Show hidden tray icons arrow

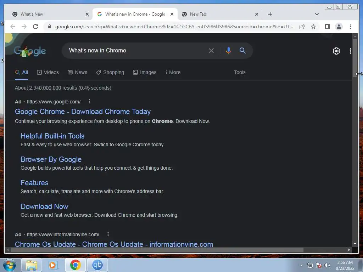coord(301,265)
